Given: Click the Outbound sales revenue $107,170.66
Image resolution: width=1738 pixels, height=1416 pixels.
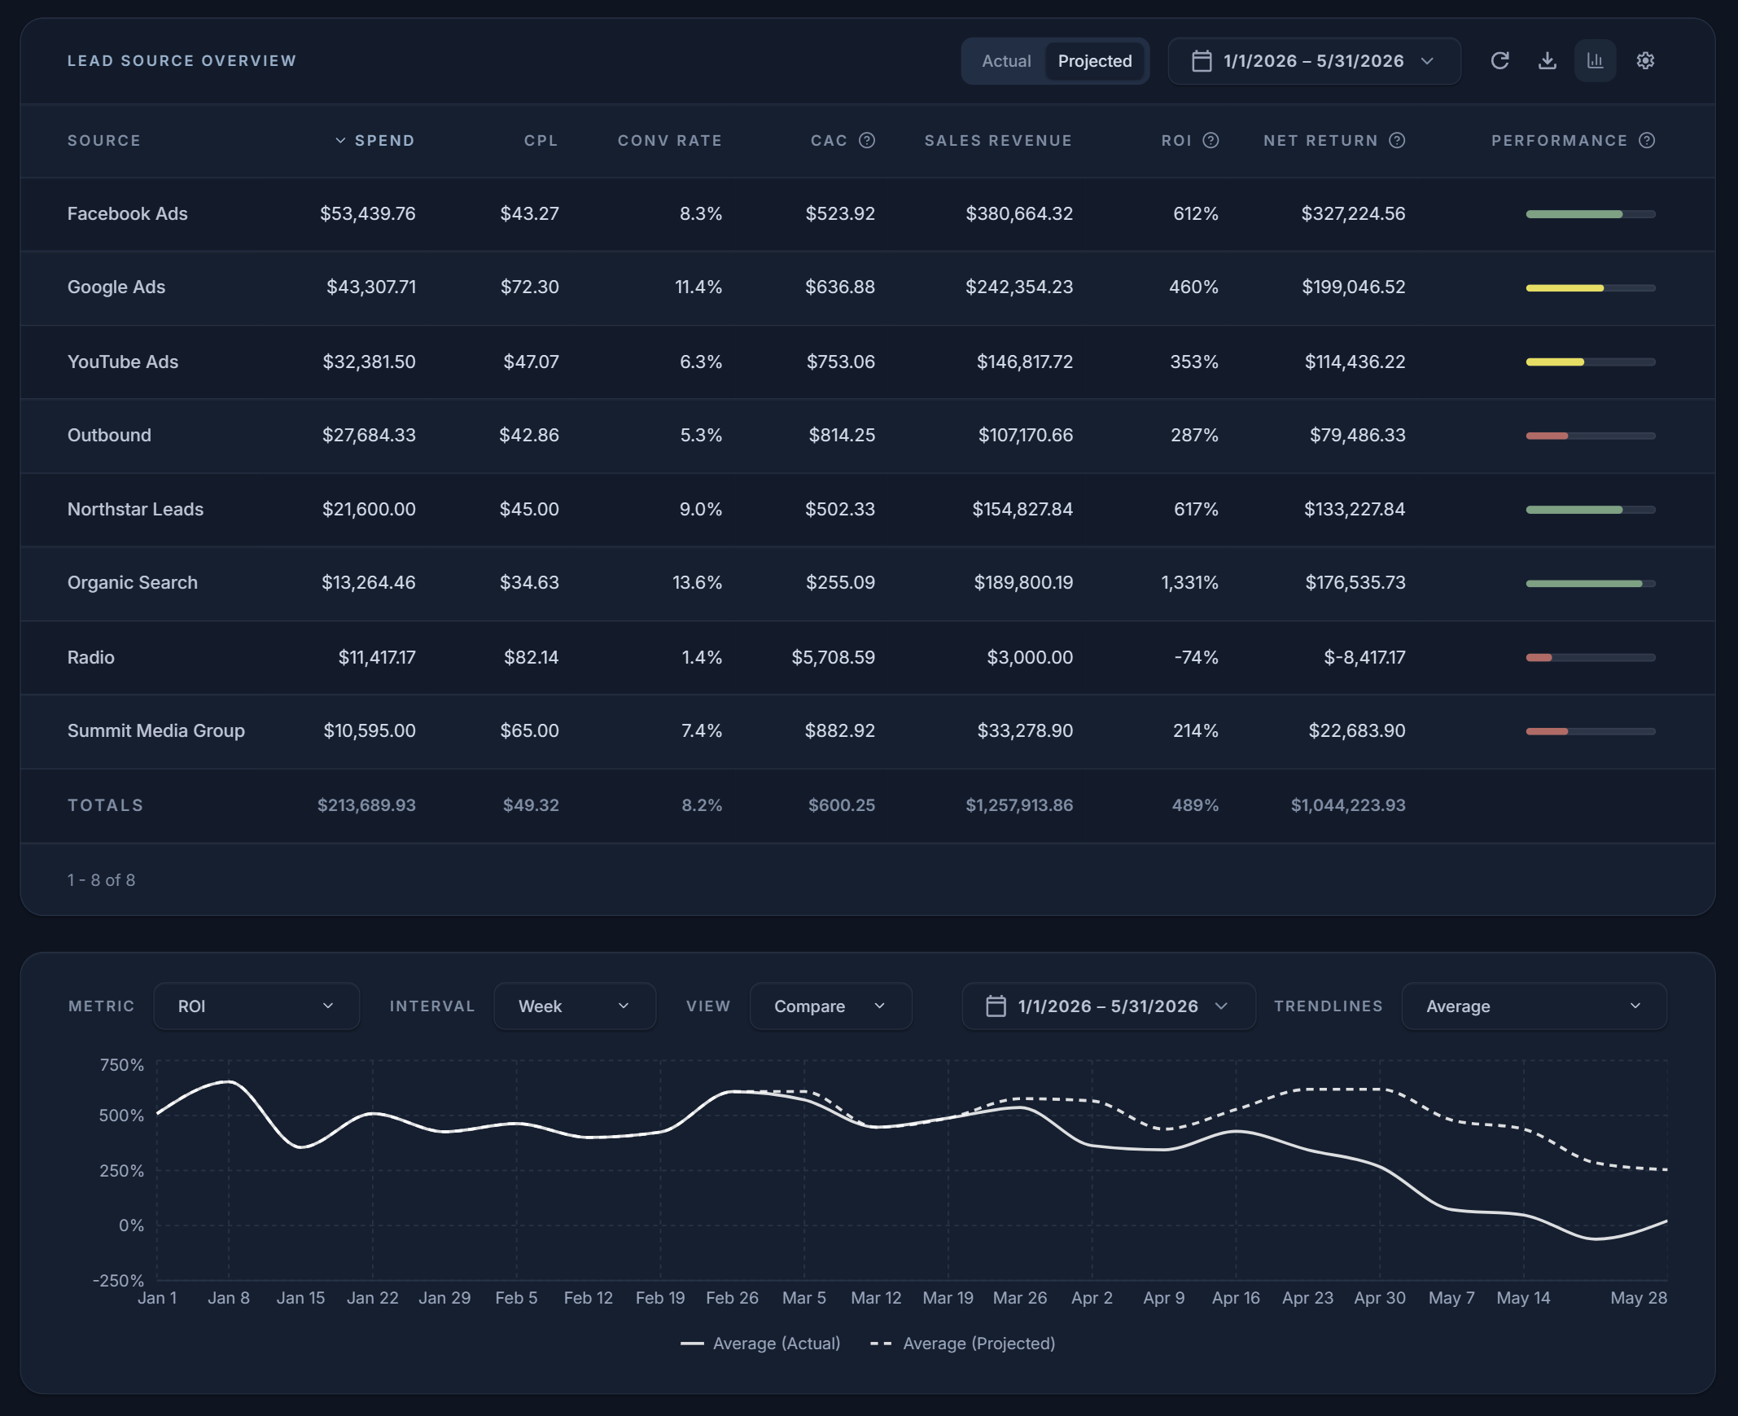Looking at the screenshot, I should click(x=1025, y=435).
